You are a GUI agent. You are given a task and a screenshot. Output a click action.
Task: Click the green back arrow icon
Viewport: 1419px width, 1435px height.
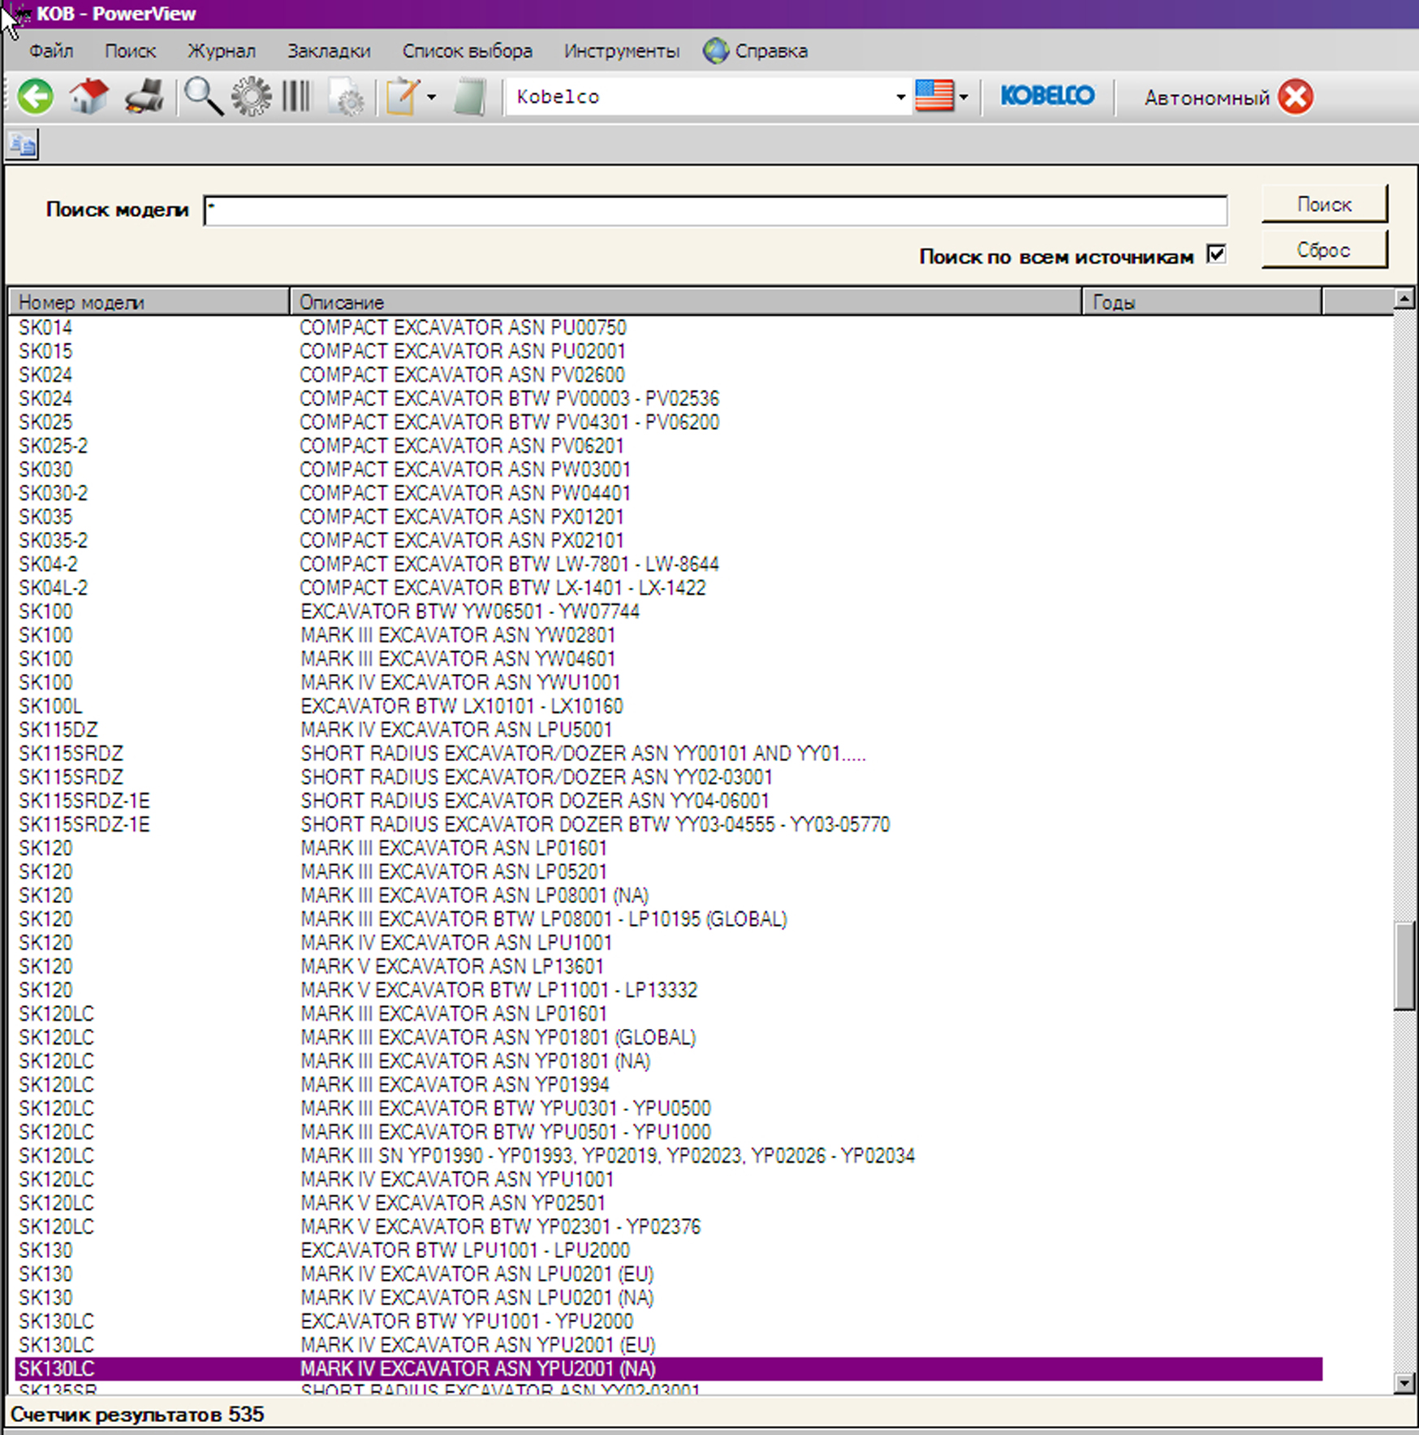(x=36, y=97)
